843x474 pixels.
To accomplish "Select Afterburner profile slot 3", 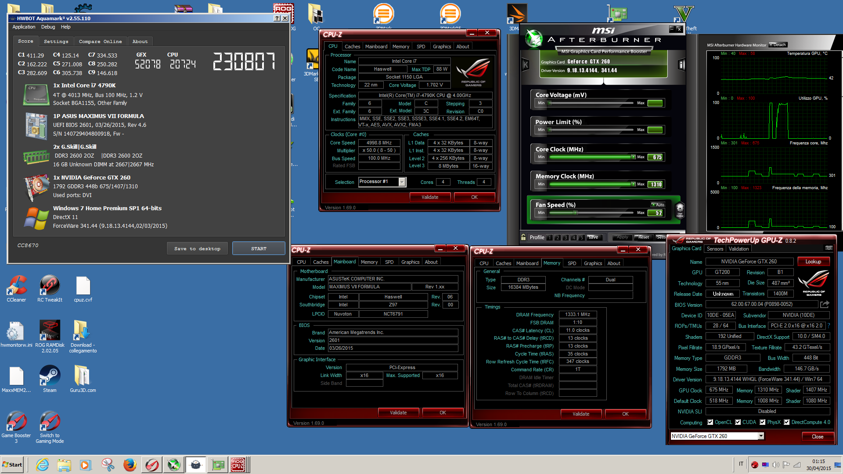I will click(x=566, y=237).
